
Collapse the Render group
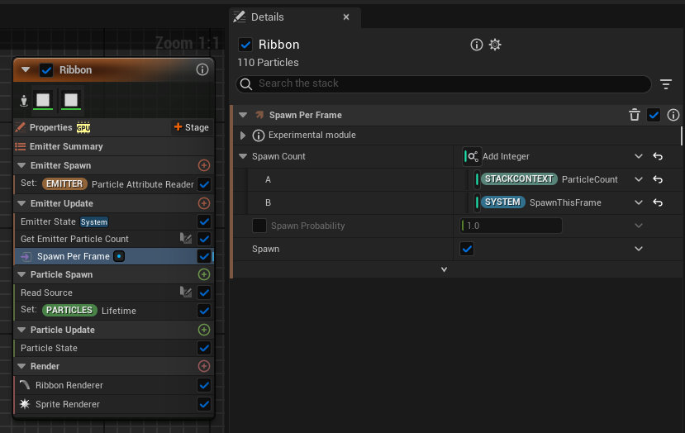[21, 367]
